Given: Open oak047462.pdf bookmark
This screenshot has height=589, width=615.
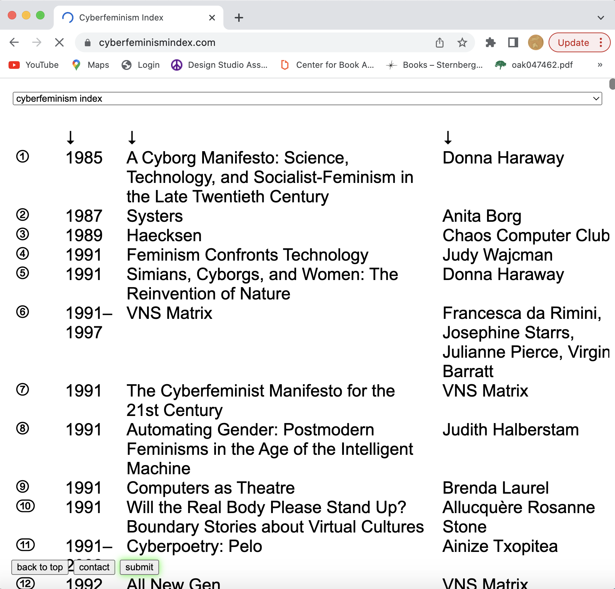Looking at the screenshot, I should pos(534,65).
